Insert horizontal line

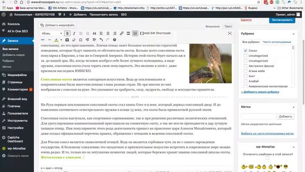[x=50, y=40]
